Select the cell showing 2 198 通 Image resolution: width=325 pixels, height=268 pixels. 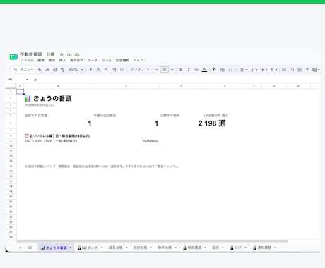pyautogui.click(x=225, y=123)
